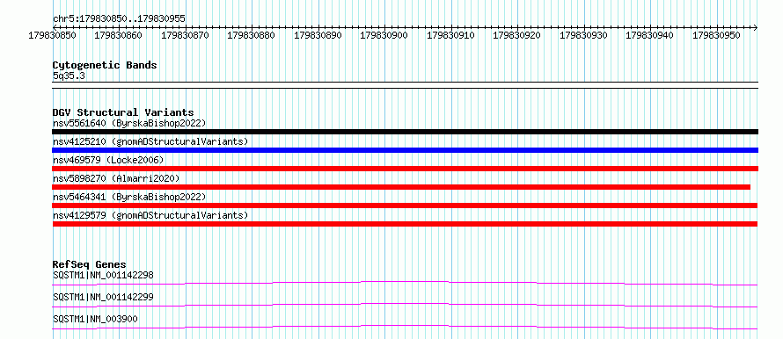The height and width of the screenshot is (339, 783).
Task: Click the black nsv5561640 variant bar
Action: (405, 132)
